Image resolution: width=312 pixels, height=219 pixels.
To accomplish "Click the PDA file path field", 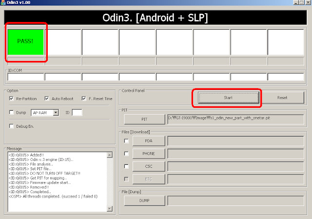I will [x=235, y=141].
